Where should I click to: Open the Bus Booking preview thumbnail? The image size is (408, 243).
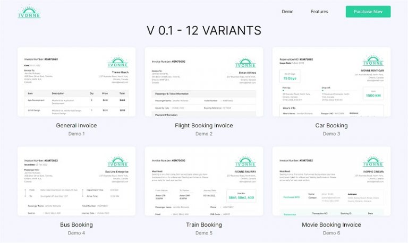[76, 181]
